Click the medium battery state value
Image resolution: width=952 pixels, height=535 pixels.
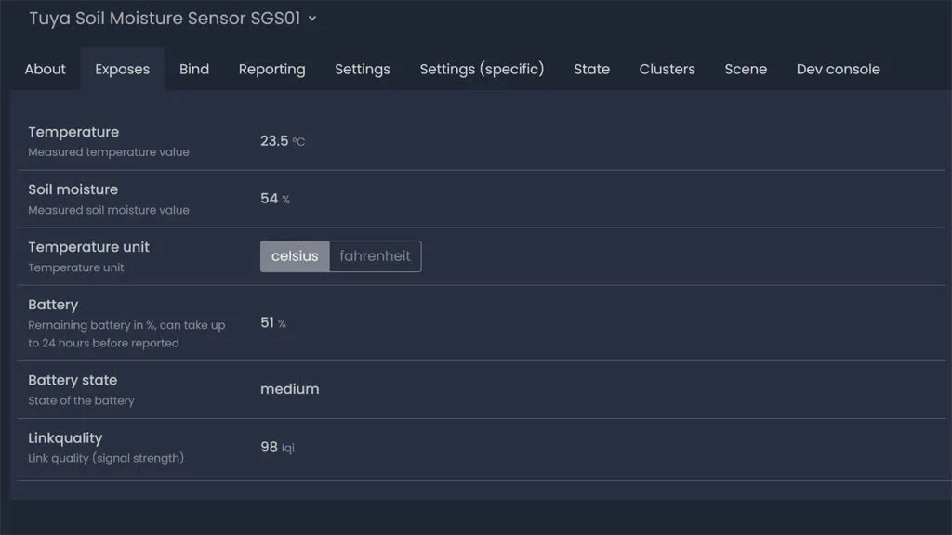point(290,389)
